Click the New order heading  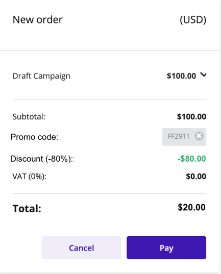pos(38,19)
